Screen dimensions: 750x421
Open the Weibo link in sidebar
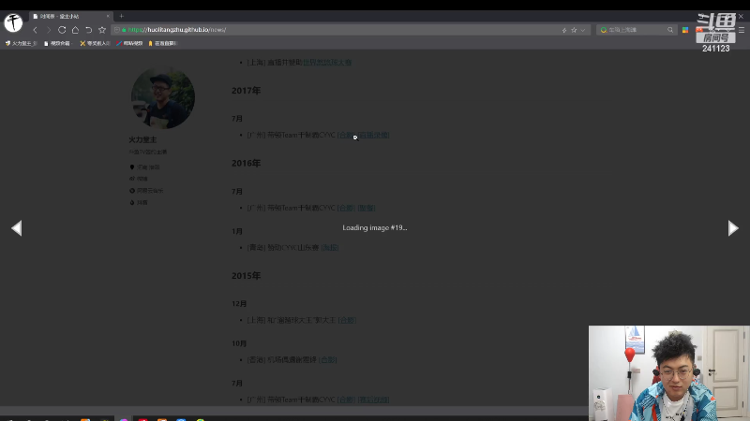[138, 179]
